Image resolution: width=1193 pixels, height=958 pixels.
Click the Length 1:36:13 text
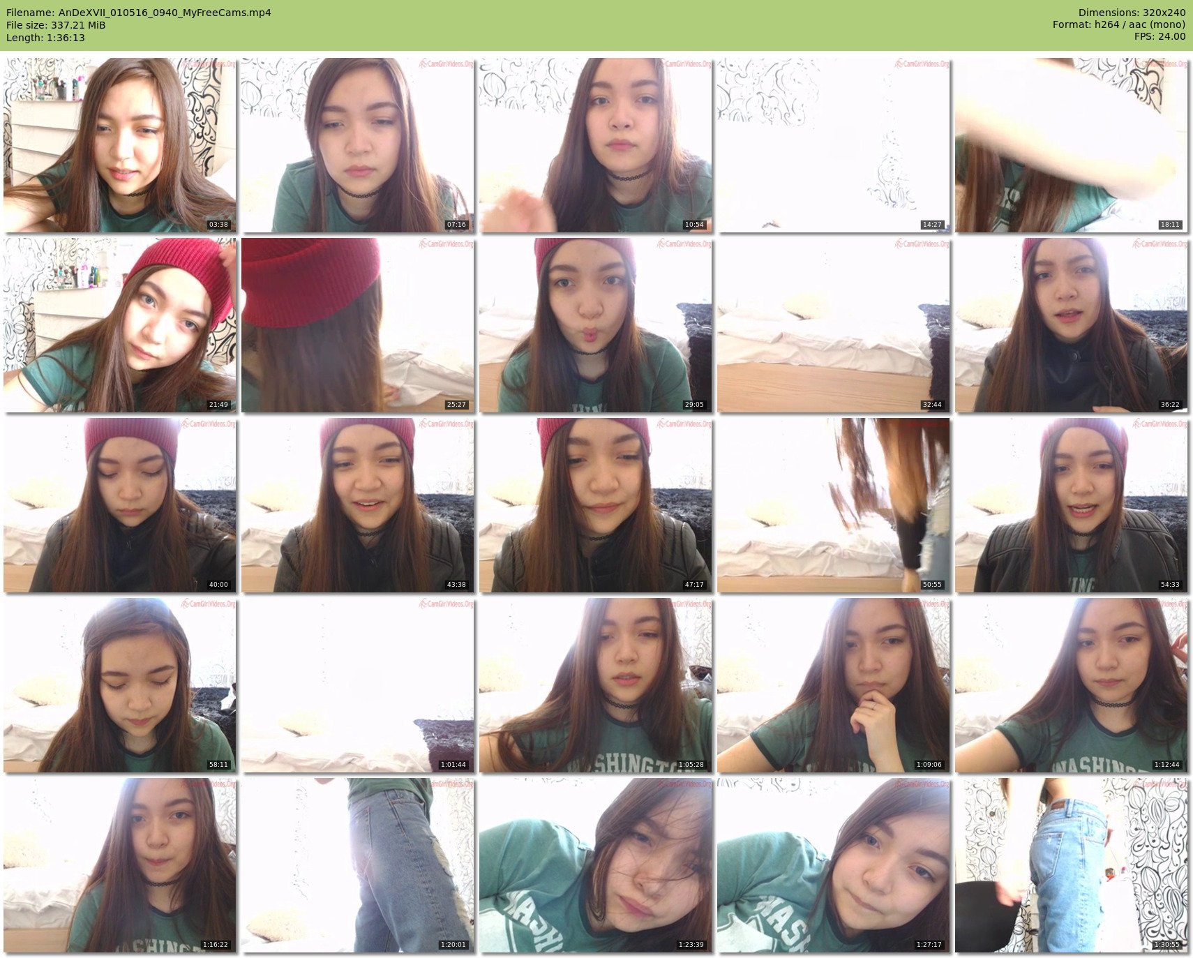pyautogui.click(x=45, y=38)
